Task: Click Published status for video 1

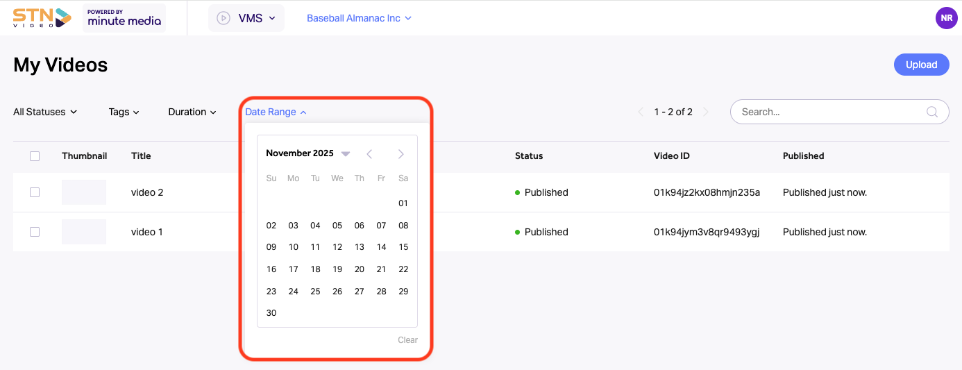Action: coord(541,232)
